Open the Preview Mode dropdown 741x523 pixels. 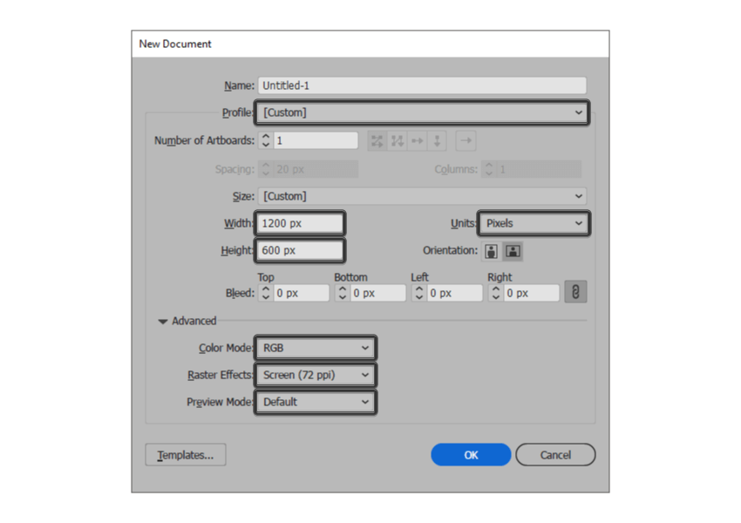[x=316, y=402]
